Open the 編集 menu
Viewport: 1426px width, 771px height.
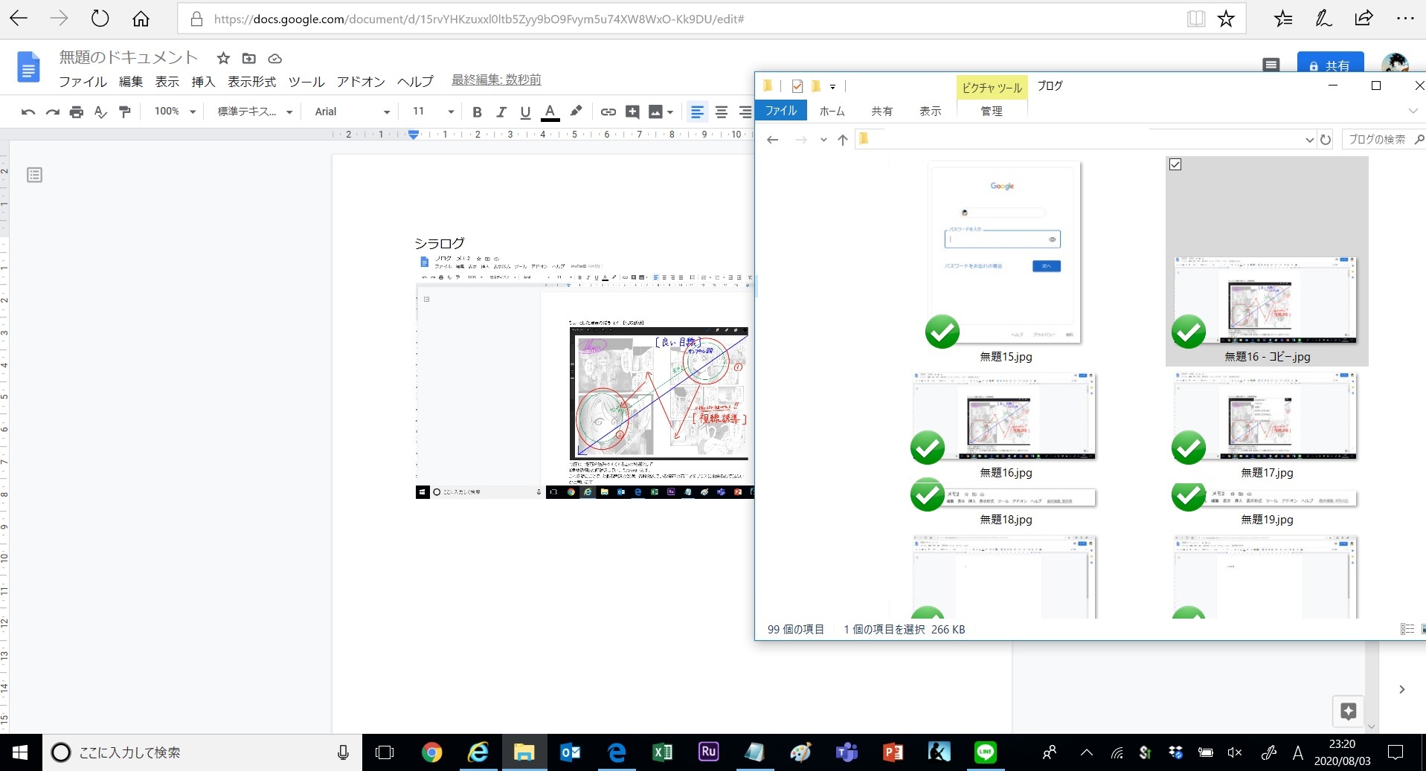coord(131,81)
